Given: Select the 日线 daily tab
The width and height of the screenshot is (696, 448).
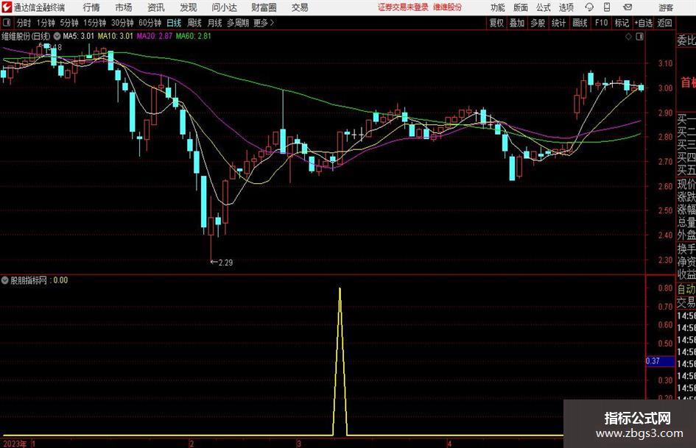Looking at the screenshot, I should [174, 23].
